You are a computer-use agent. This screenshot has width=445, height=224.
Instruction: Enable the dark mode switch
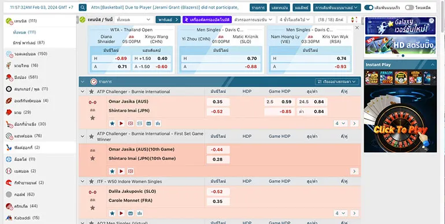409,8
